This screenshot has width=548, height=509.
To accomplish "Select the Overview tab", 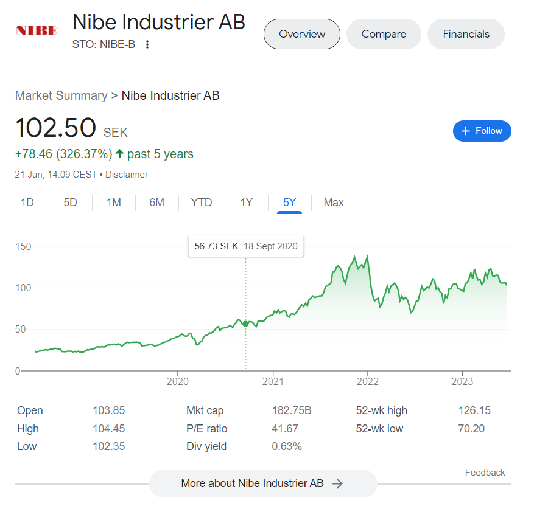I will pyautogui.click(x=302, y=34).
